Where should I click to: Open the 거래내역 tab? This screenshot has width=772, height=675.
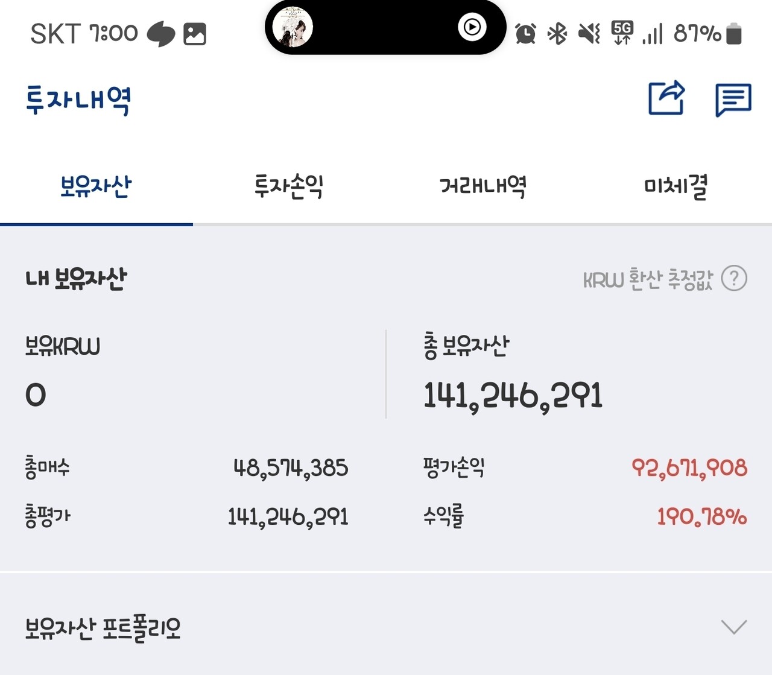tap(482, 187)
